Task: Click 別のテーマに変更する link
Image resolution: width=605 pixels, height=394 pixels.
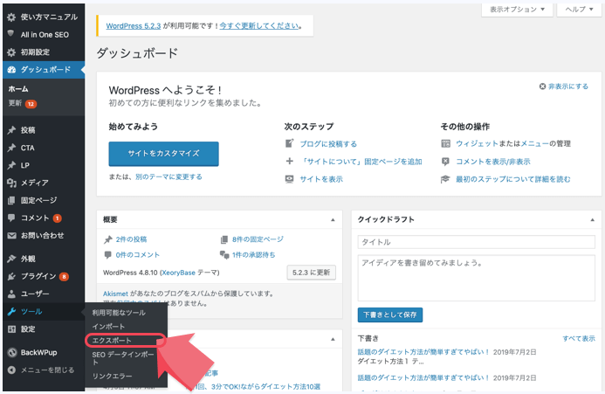Action: click(168, 177)
